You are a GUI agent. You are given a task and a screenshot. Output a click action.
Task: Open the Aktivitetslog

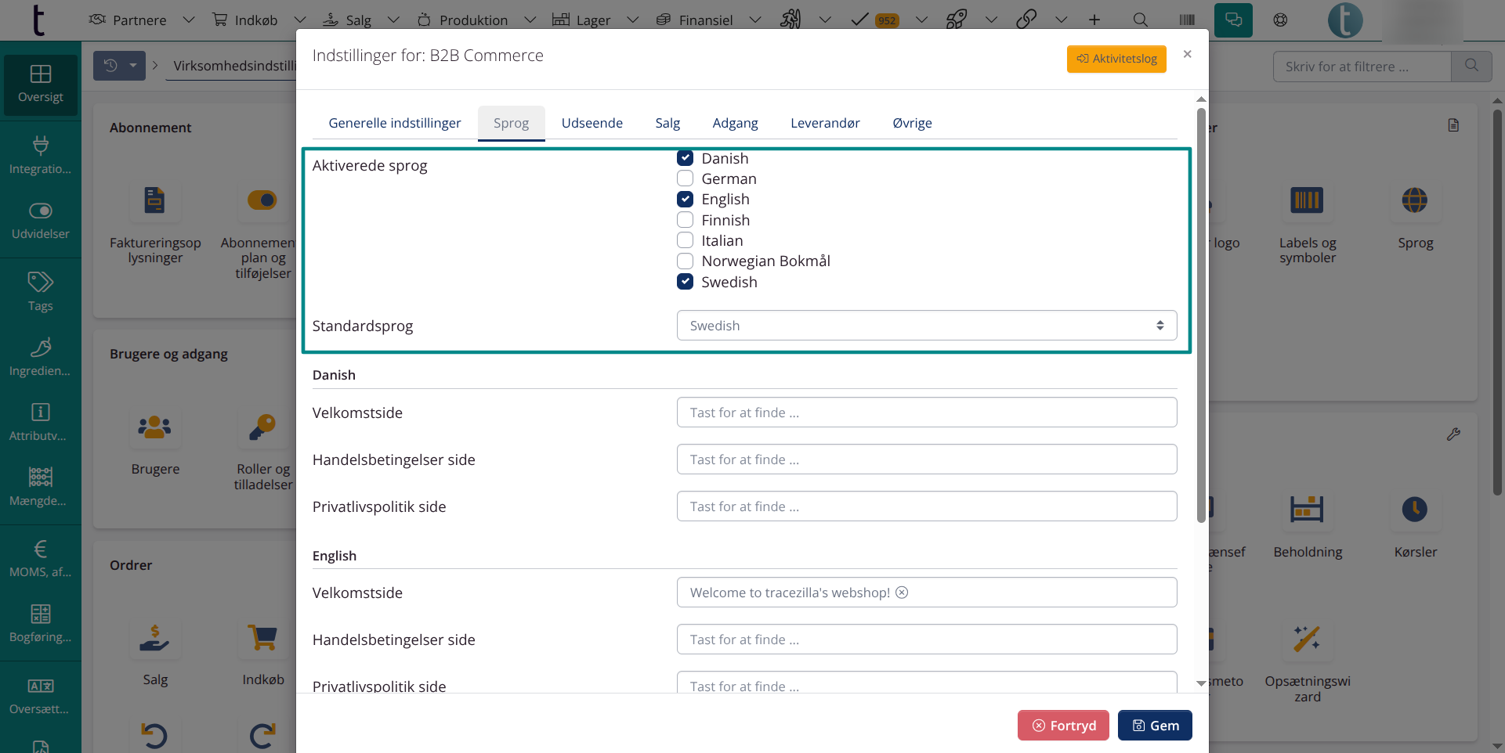click(1116, 59)
